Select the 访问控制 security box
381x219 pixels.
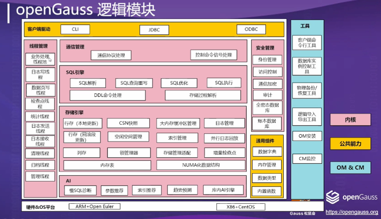pos(268,72)
